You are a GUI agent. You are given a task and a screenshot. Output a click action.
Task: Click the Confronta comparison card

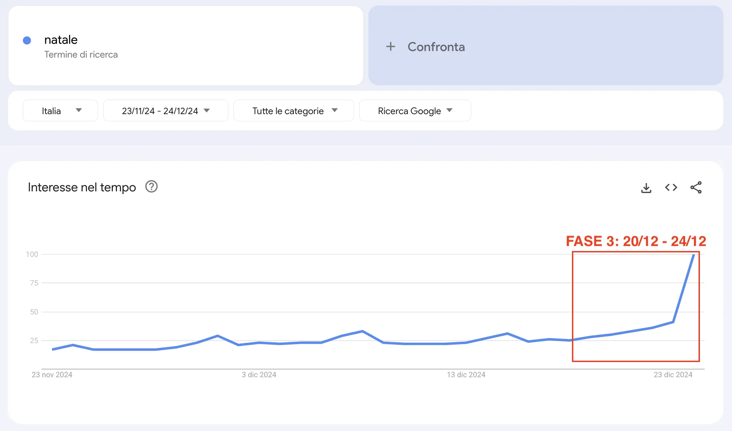[545, 46]
